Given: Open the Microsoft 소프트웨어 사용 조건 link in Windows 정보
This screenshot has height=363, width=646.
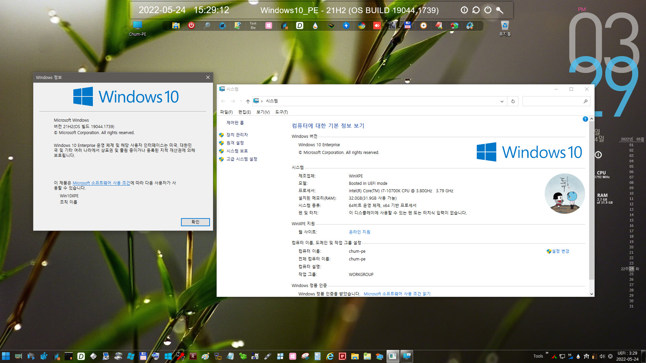Looking at the screenshot, I should (101, 183).
